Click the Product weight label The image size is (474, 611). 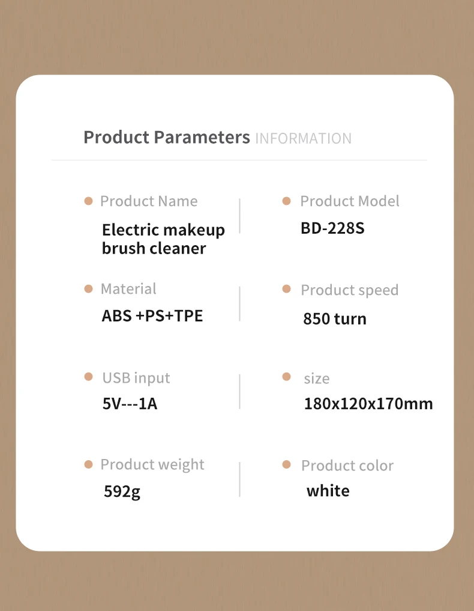(x=152, y=465)
